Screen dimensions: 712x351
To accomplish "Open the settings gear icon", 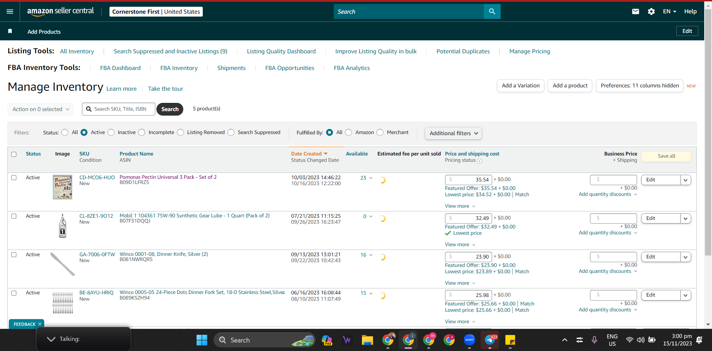I will 651,11.
